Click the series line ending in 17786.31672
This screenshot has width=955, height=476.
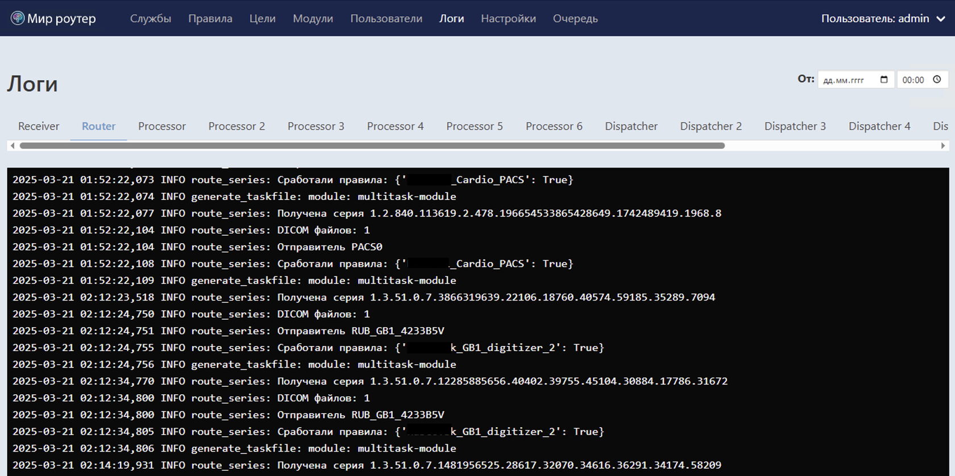[370, 381]
